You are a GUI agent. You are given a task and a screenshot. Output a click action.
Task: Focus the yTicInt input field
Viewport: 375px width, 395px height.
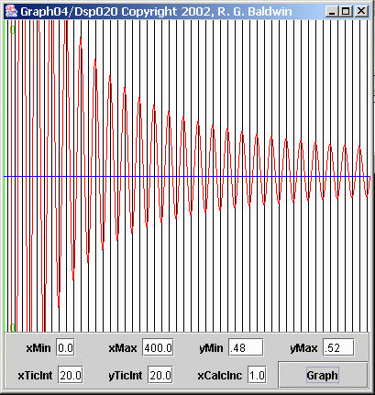click(x=160, y=375)
